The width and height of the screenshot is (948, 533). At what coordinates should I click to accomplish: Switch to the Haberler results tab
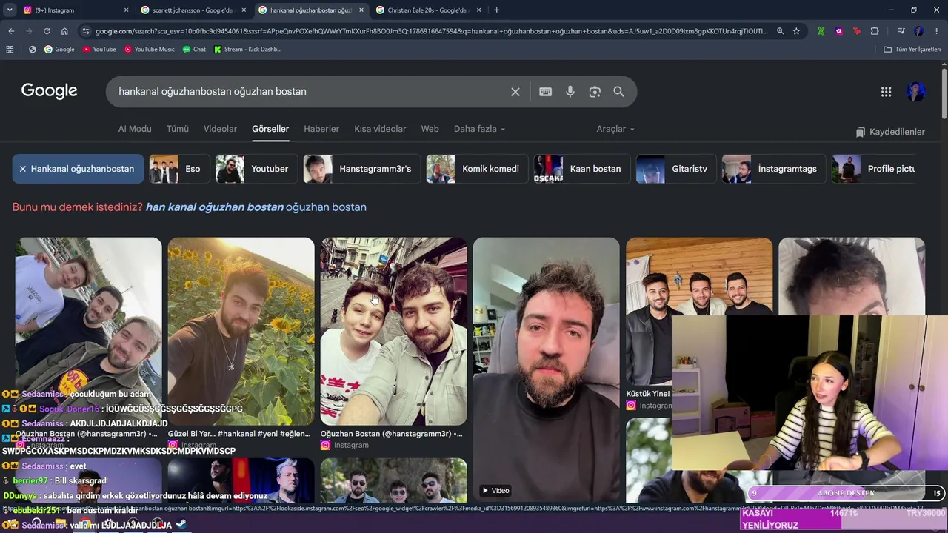click(x=321, y=129)
